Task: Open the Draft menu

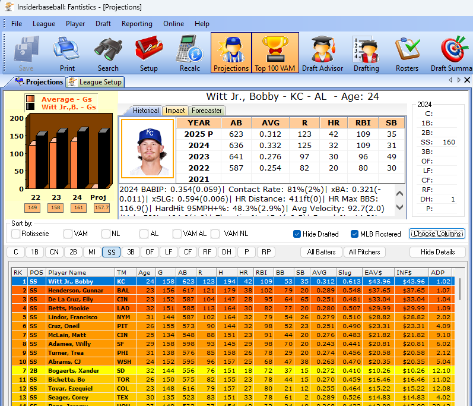Action: click(103, 24)
